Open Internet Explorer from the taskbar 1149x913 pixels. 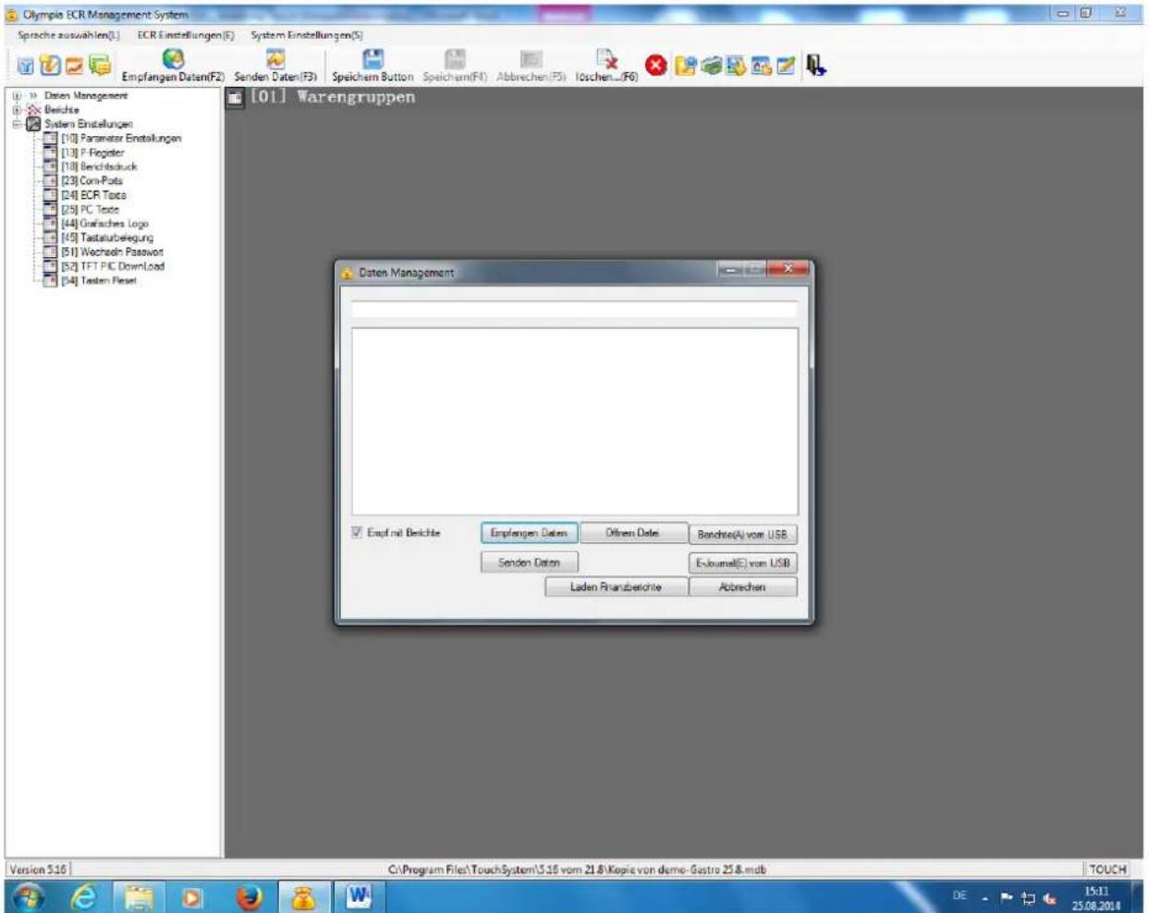coord(84,898)
